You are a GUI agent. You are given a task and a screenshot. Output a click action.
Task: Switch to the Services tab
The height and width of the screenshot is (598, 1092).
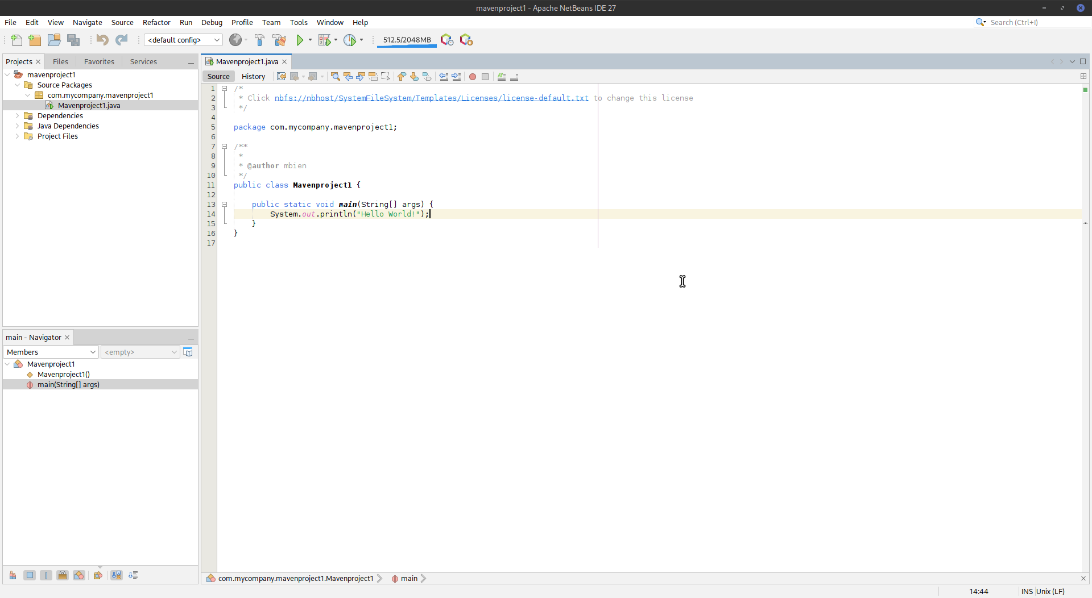(x=143, y=62)
